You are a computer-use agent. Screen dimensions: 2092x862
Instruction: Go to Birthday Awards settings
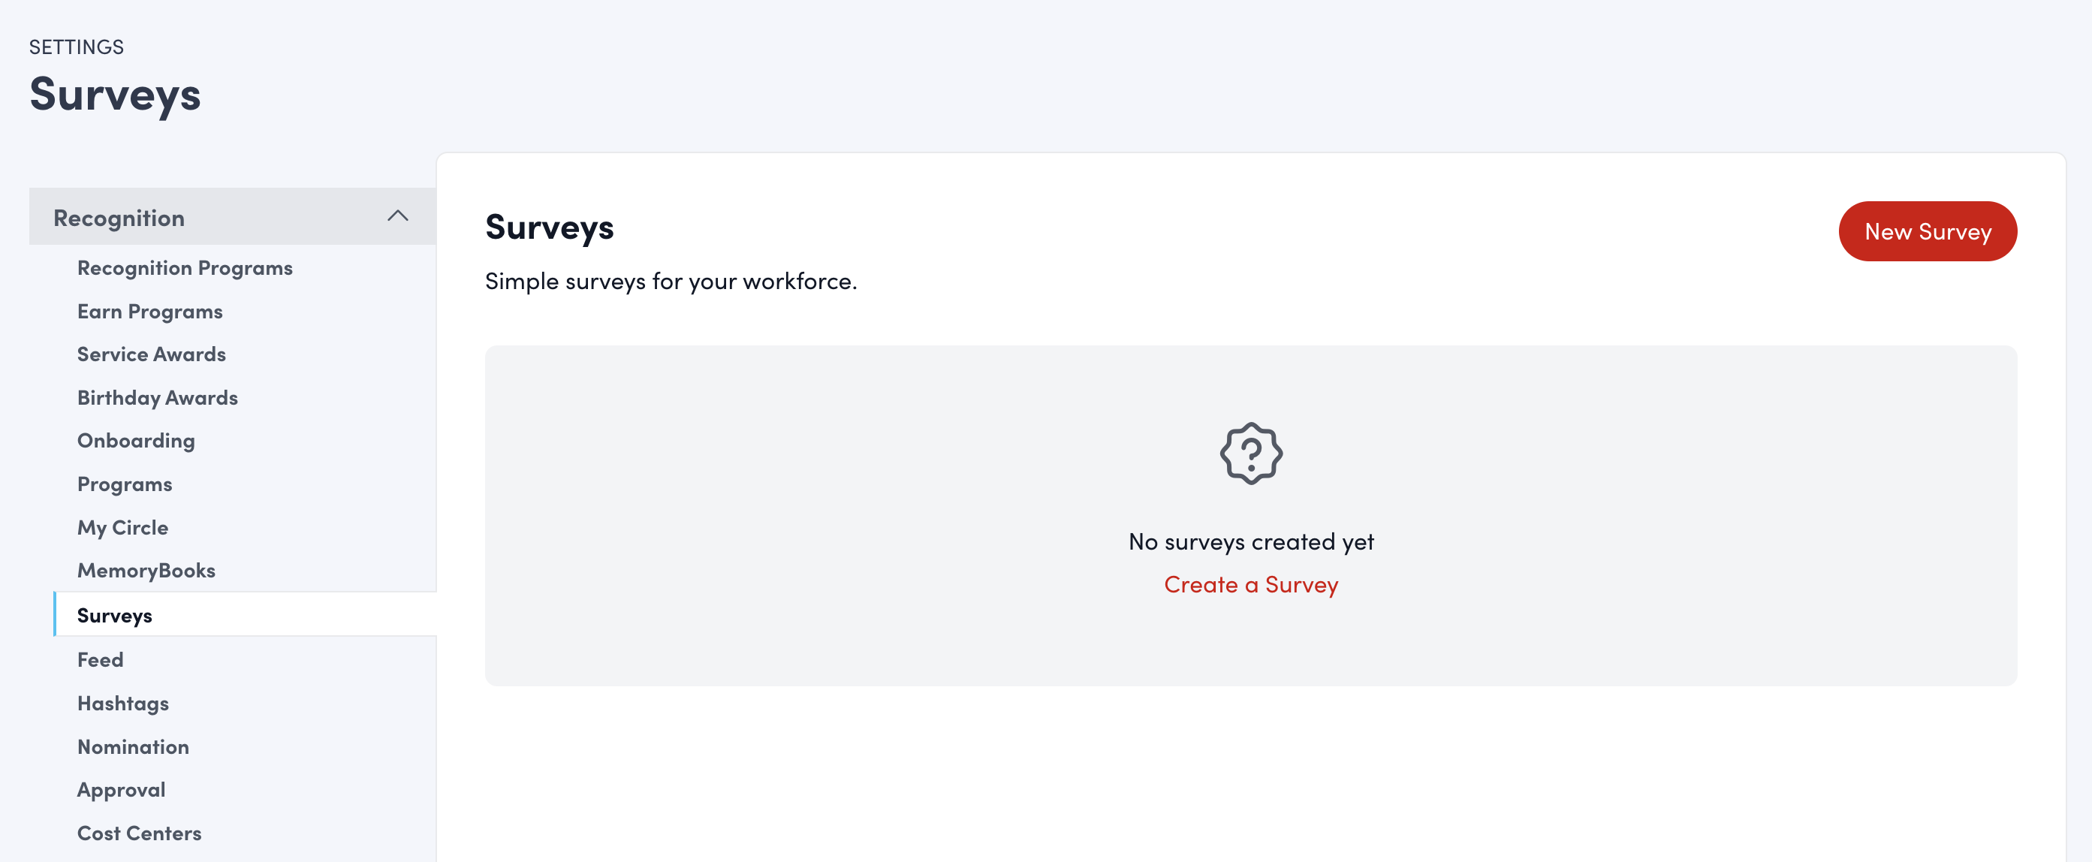[x=158, y=398]
